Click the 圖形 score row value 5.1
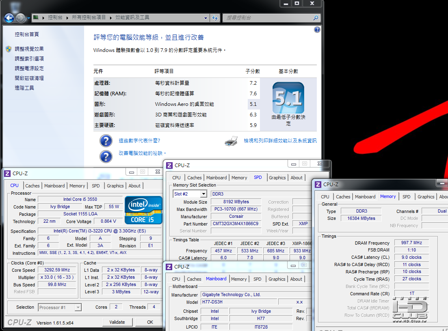448x331 pixels. (x=253, y=104)
